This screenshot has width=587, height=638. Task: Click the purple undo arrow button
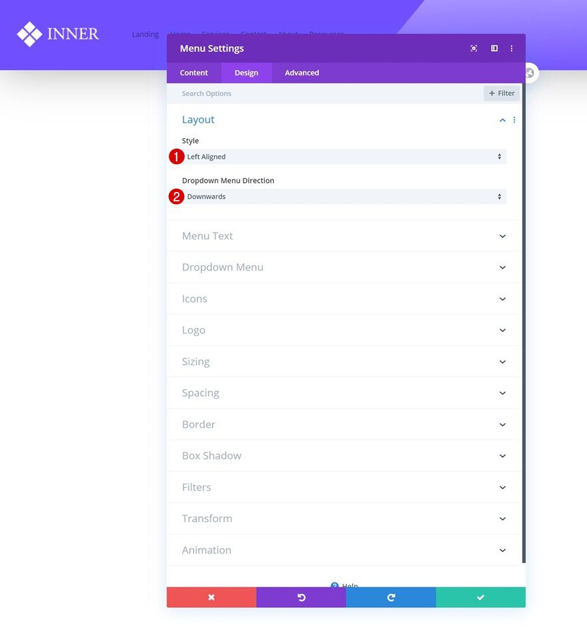coord(302,597)
